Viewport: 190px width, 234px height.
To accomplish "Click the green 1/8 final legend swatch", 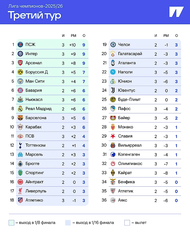I will click(x=11, y=223).
